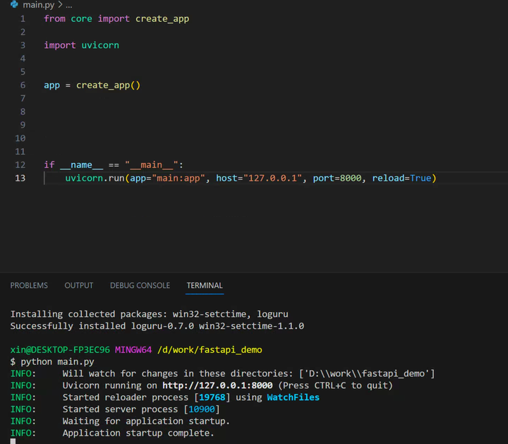Click 'reload=True' argument on line 13

pyautogui.click(x=401, y=179)
